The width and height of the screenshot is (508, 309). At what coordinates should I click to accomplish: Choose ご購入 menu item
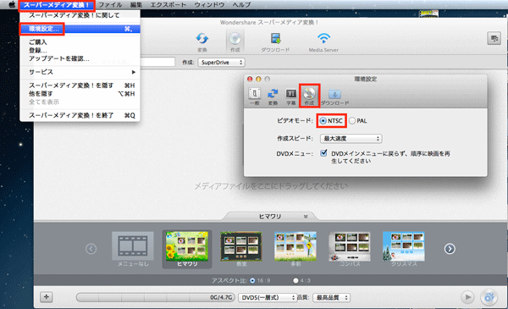[x=80, y=42]
